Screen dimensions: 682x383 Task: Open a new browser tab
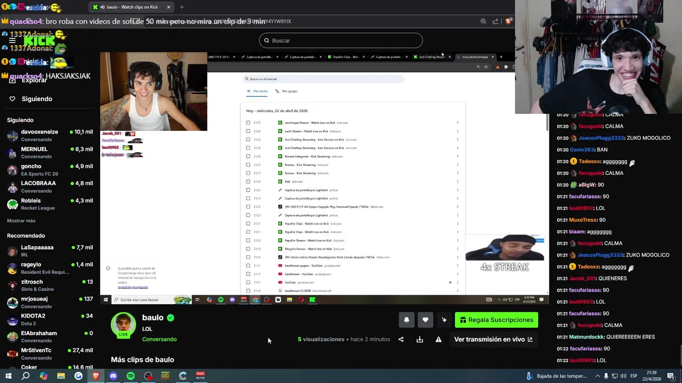(182, 7)
